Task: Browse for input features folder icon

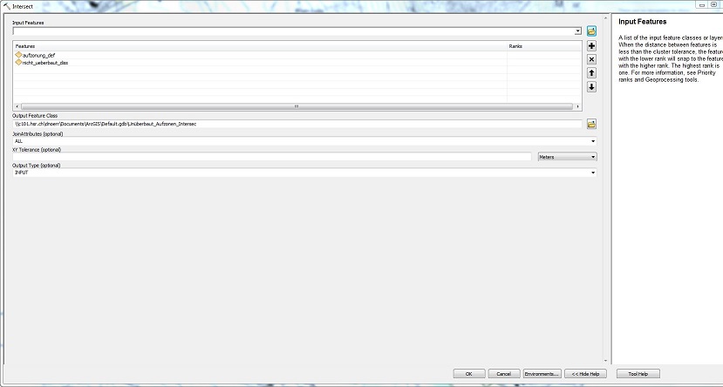Action: pos(591,31)
